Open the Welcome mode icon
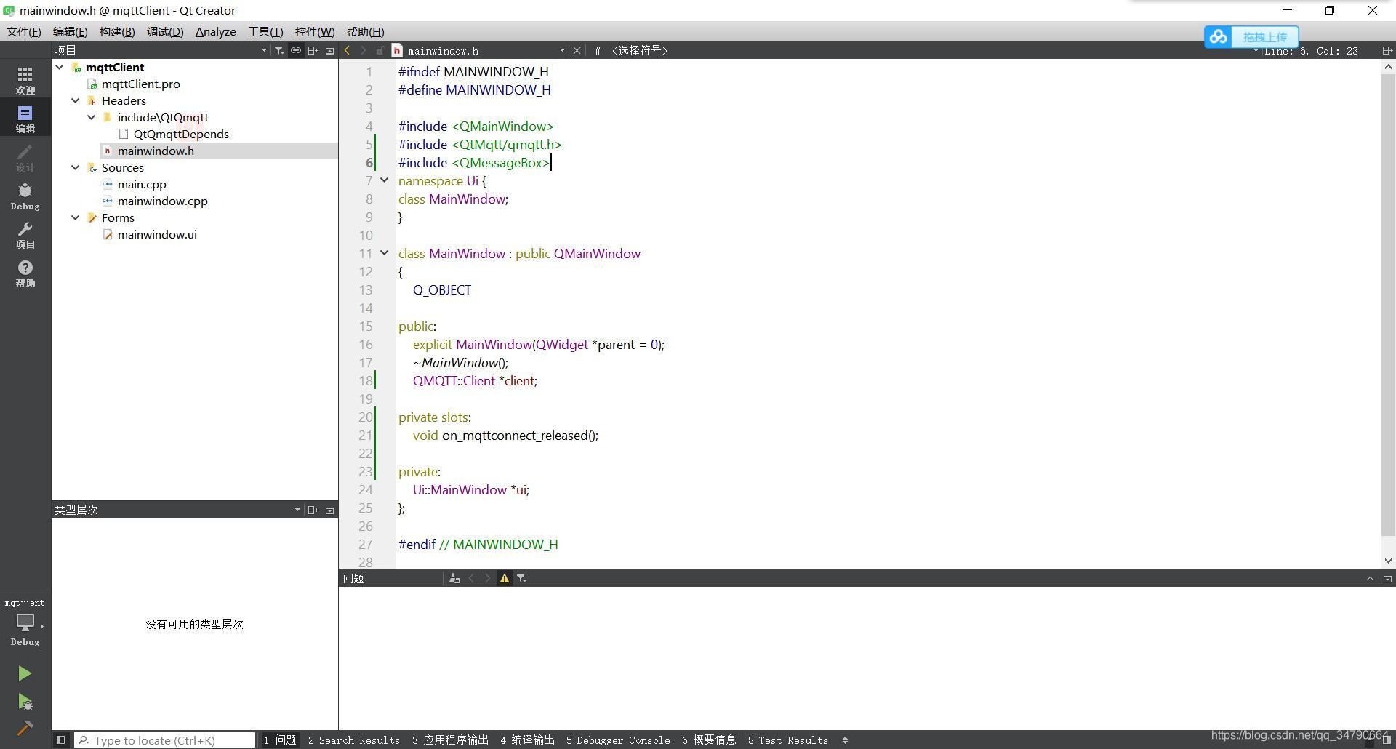Viewport: 1396px width, 749px height. pyautogui.click(x=25, y=80)
